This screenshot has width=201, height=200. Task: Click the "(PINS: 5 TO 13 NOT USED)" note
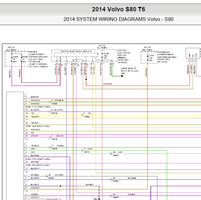[x=38, y=107]
